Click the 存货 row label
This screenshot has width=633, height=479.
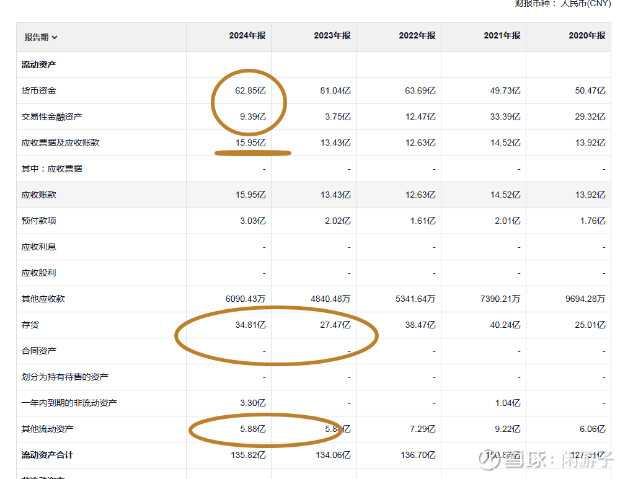[x=30, y=325]
